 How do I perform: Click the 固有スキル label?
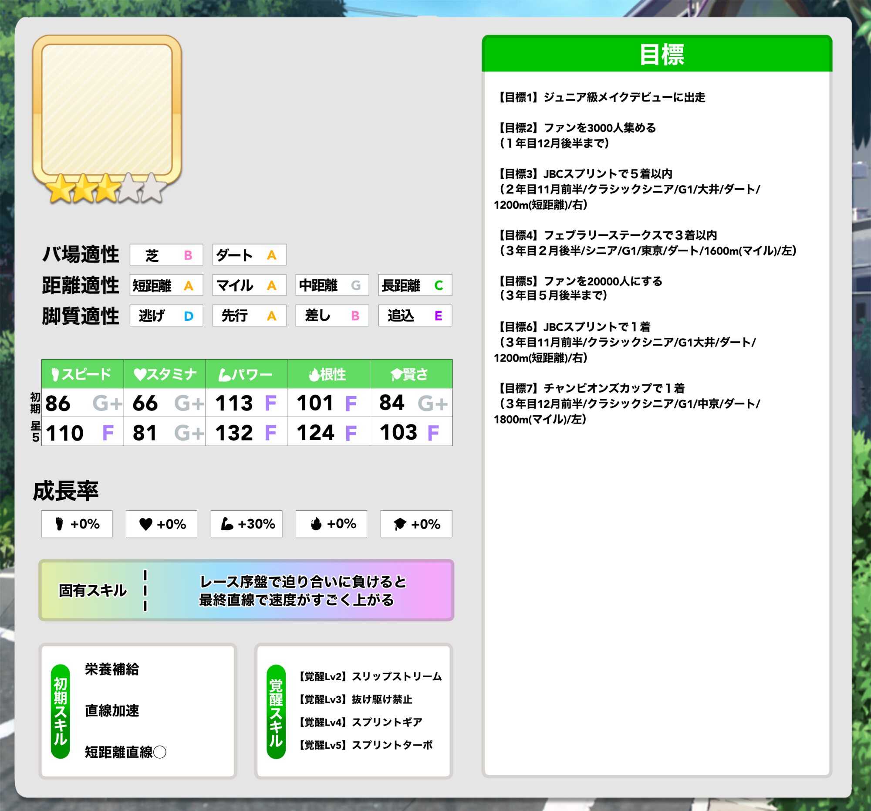tap(93, 590)
